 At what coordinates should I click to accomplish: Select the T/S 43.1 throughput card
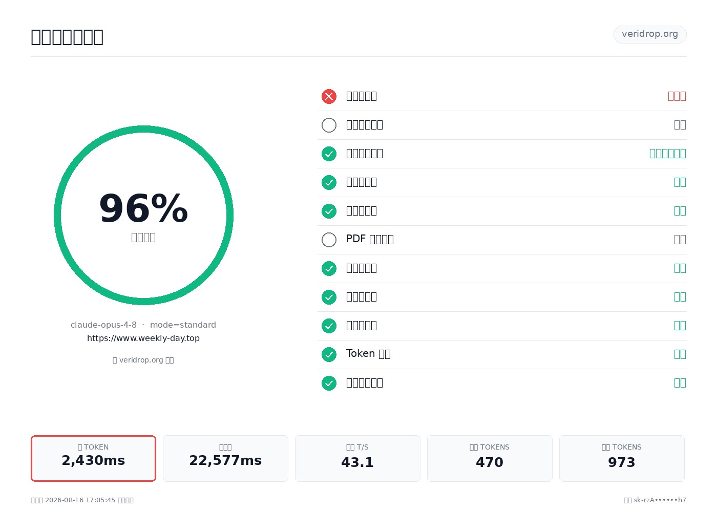[x=357, y=458]
